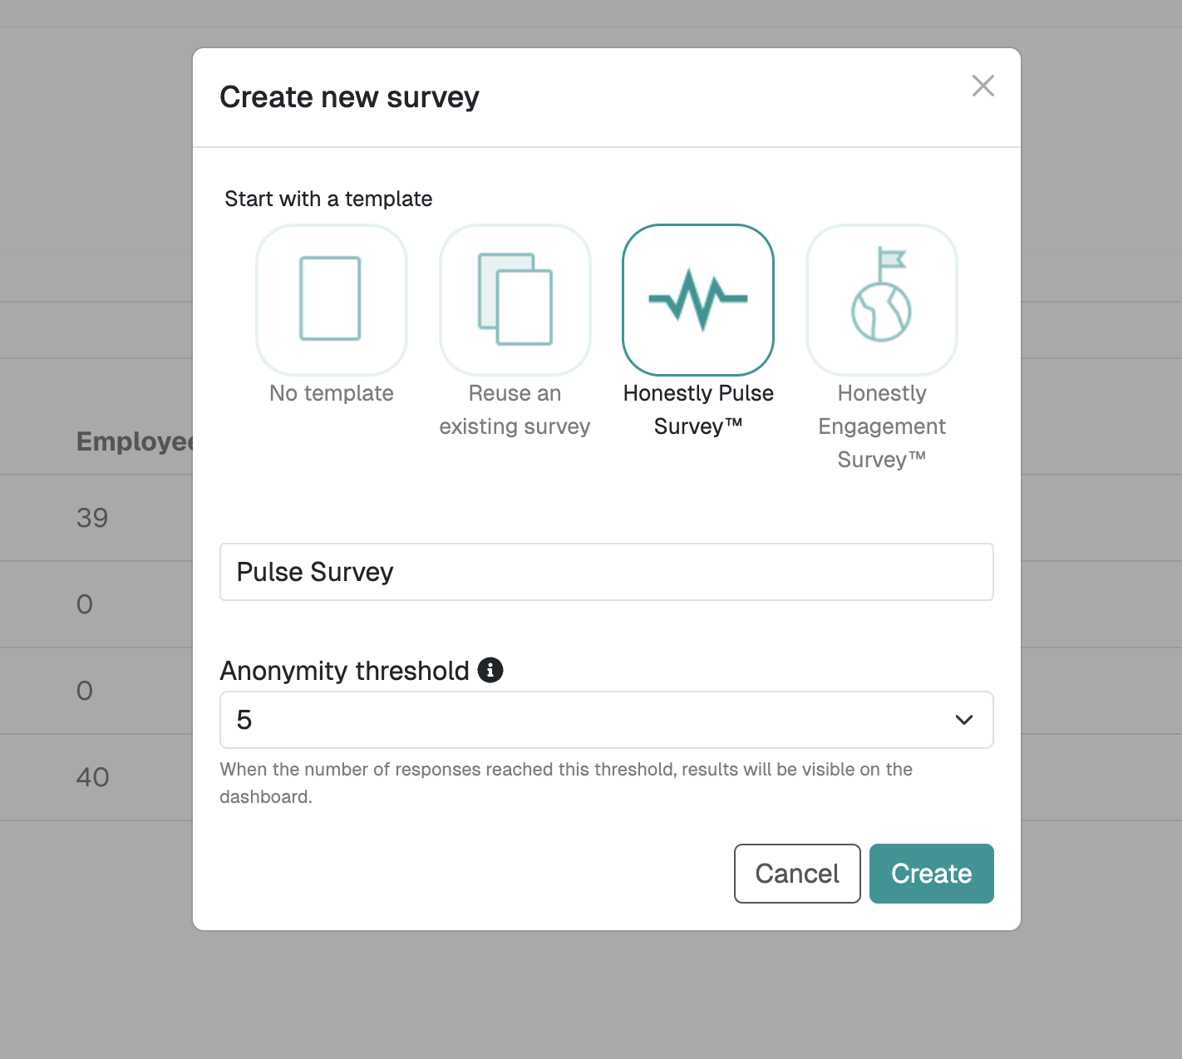Choose the Reuse an existing survey icon
This screenshot has width=1182, height=1059.
pyautogui.click(x=515, y=299)
